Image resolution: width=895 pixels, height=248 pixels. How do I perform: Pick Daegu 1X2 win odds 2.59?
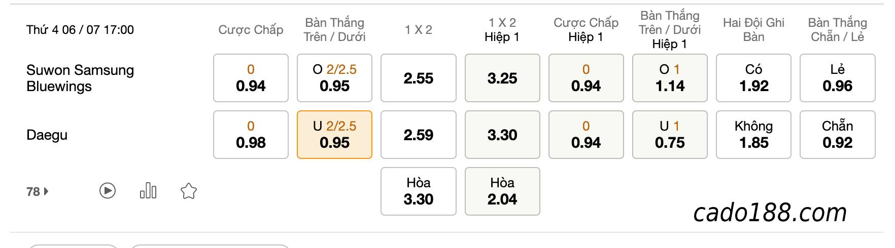(418, 135)
